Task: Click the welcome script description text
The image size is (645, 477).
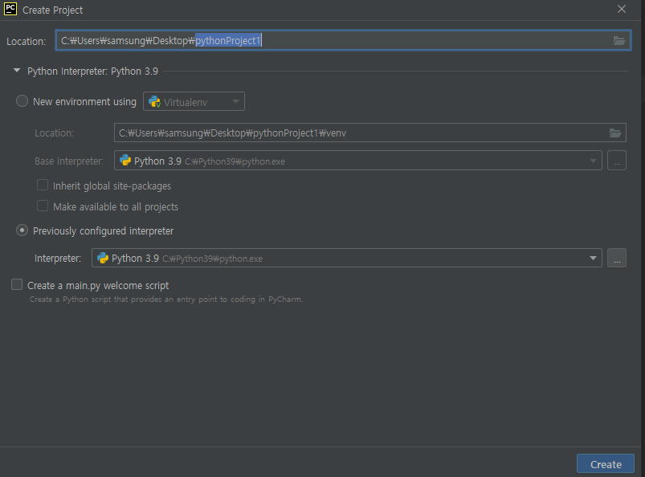Action: click(x=166, y=300)
